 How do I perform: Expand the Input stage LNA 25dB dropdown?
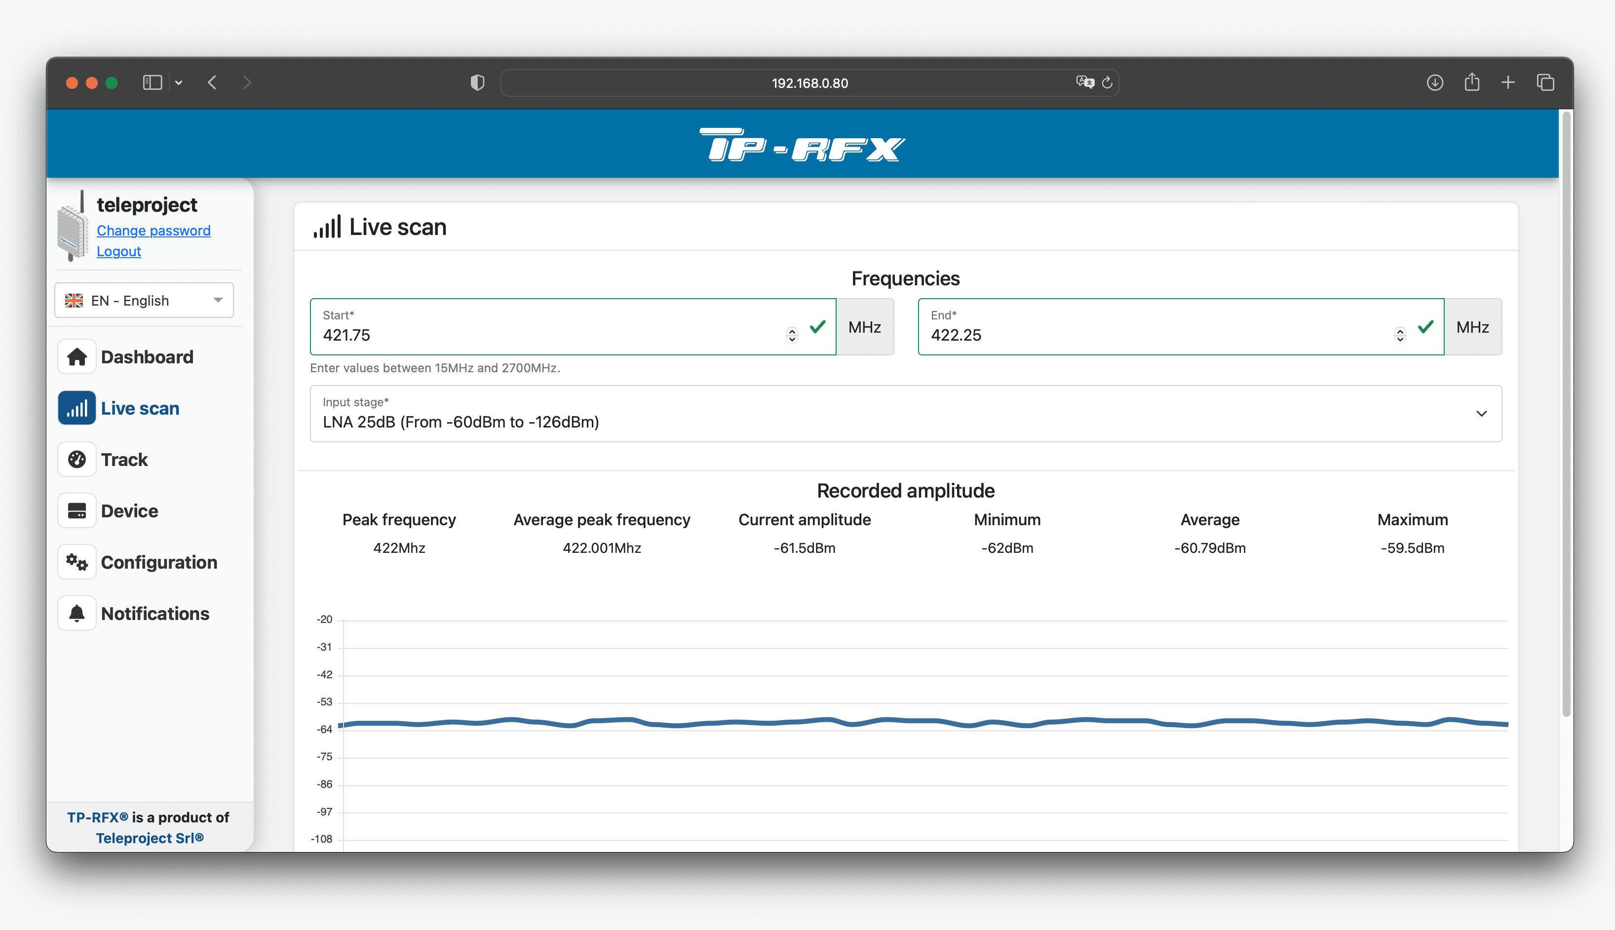(x=906, y=413)
